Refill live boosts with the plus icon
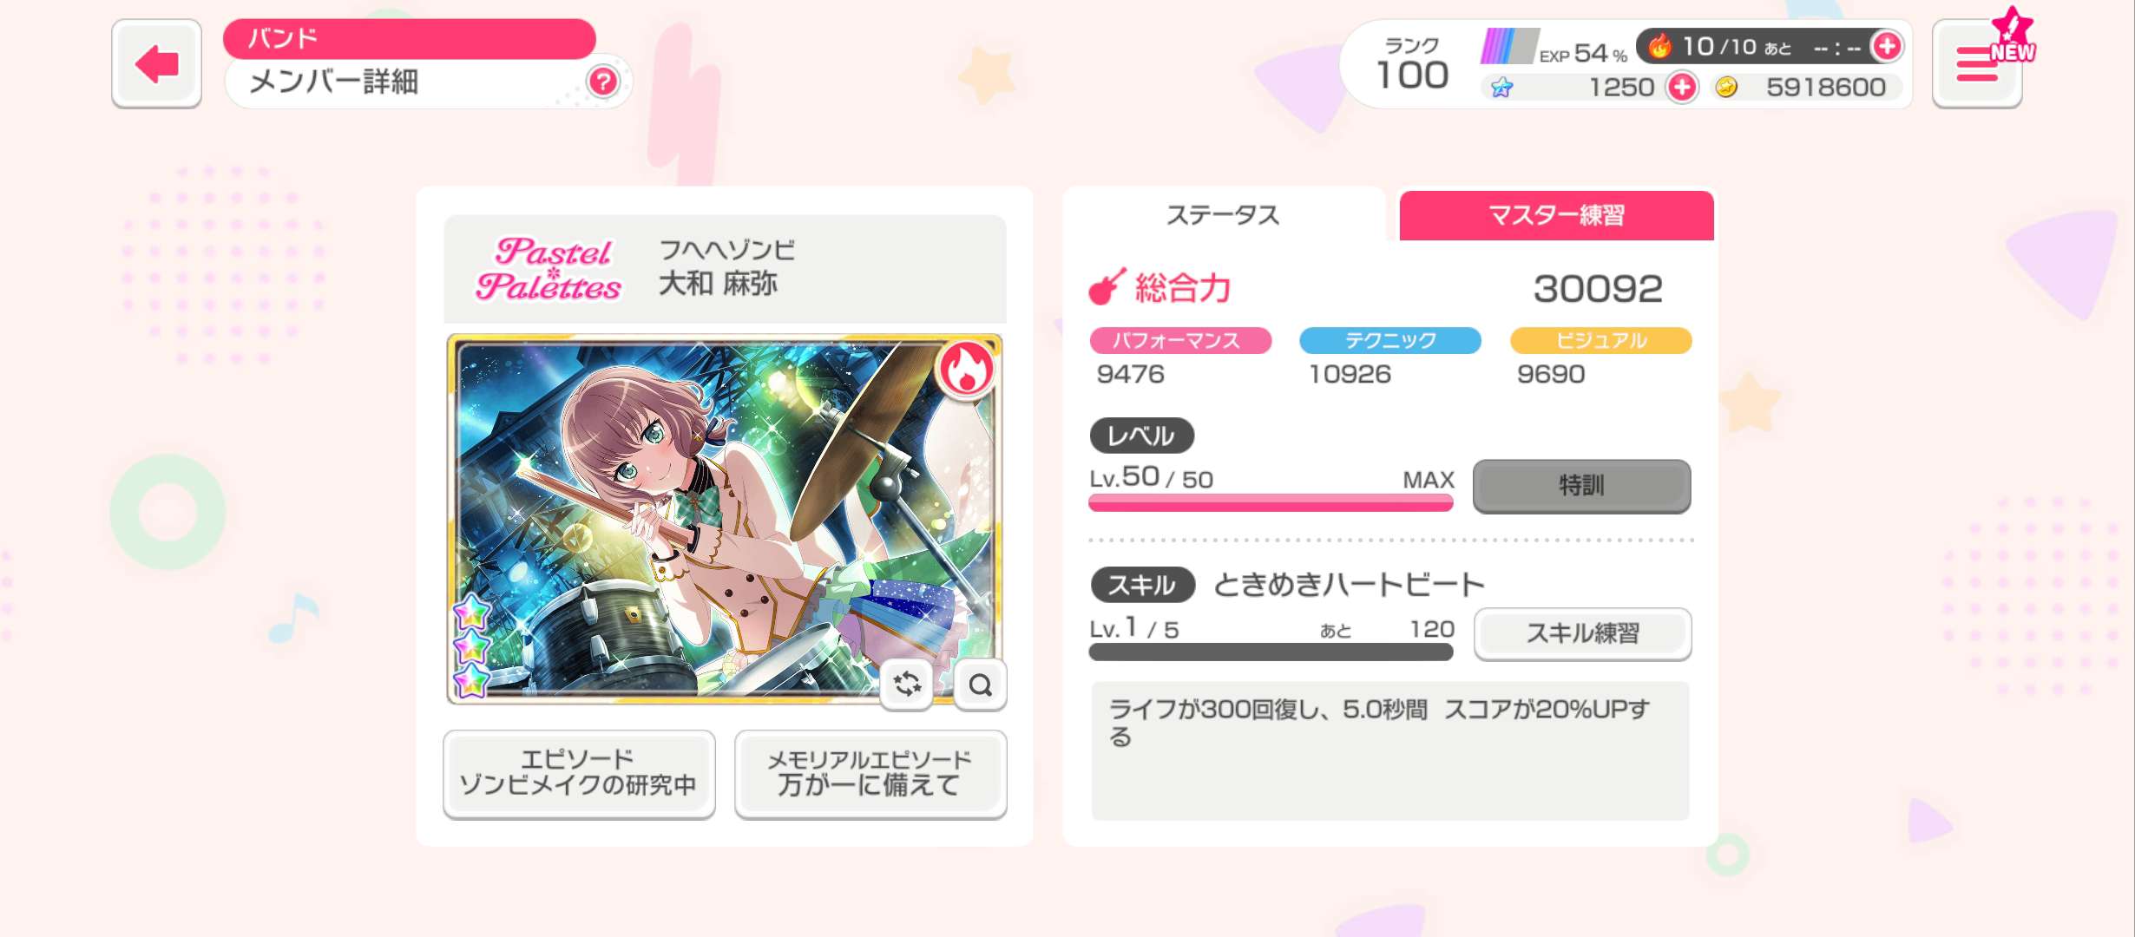This screenshot has width=2135, height=937. (x=1887, y=46)
